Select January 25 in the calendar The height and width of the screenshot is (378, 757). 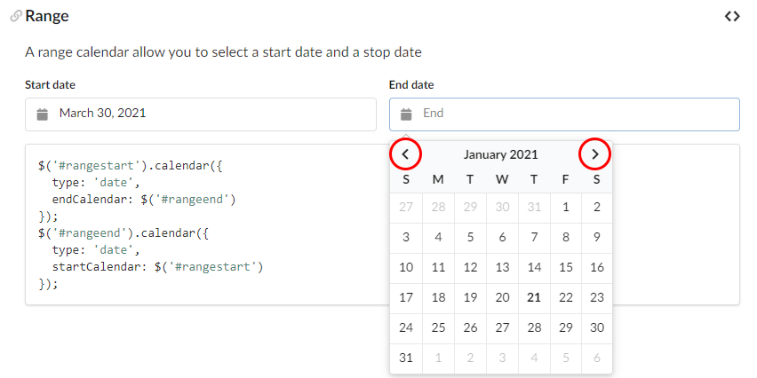[438, 327]
